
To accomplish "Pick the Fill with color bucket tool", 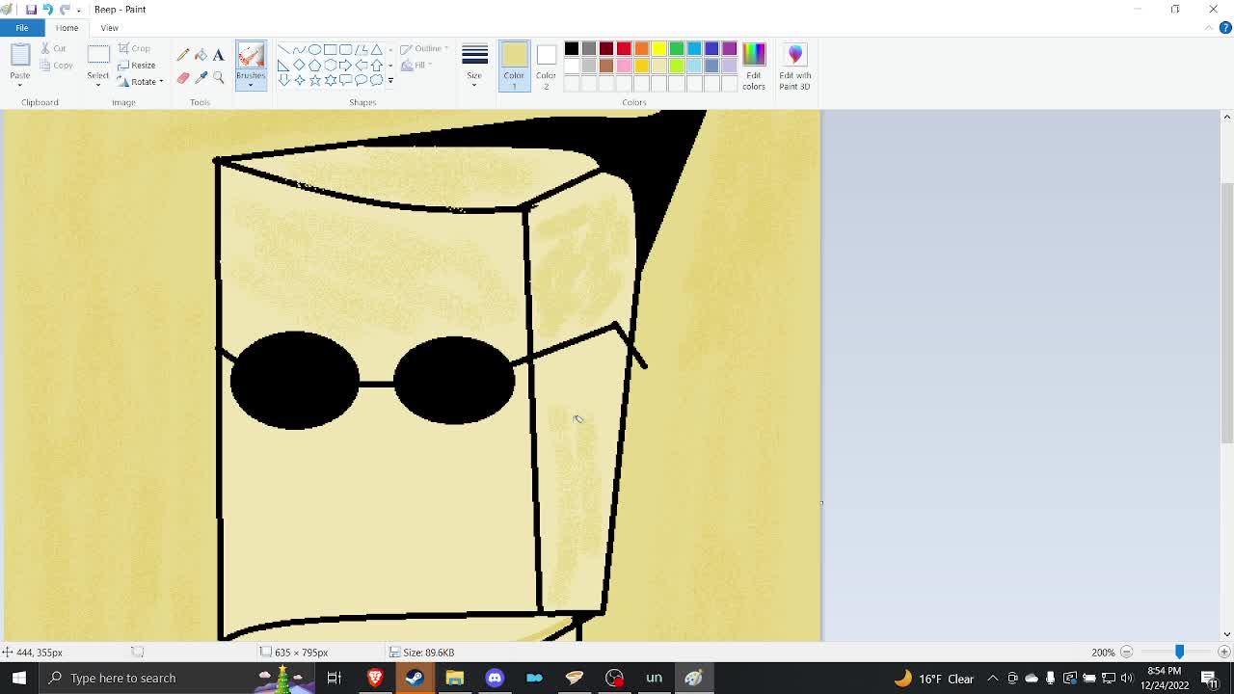I will click(x=201, y=55).
